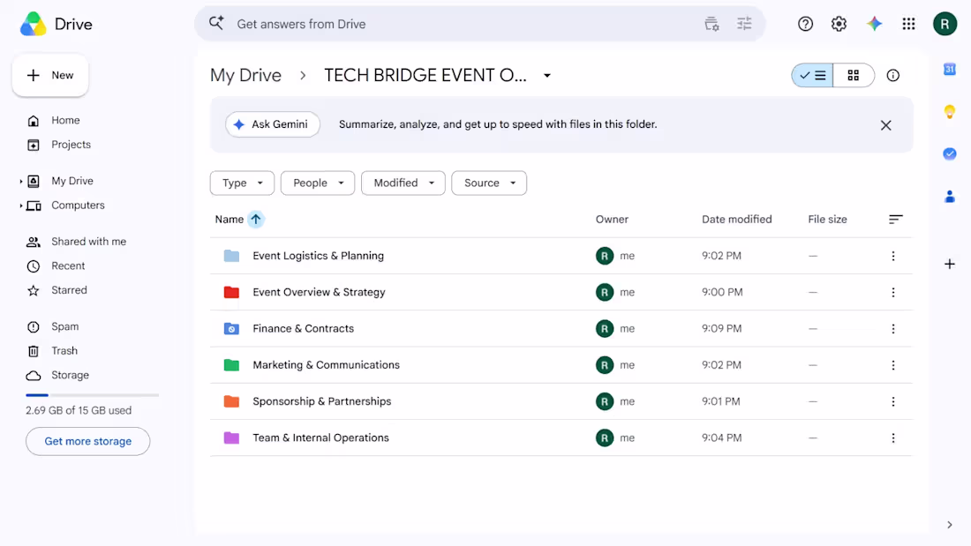Open the Settings gear icon
971x546 pixels.
839,24
